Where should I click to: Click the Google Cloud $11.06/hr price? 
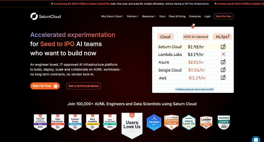coord(196,70)
